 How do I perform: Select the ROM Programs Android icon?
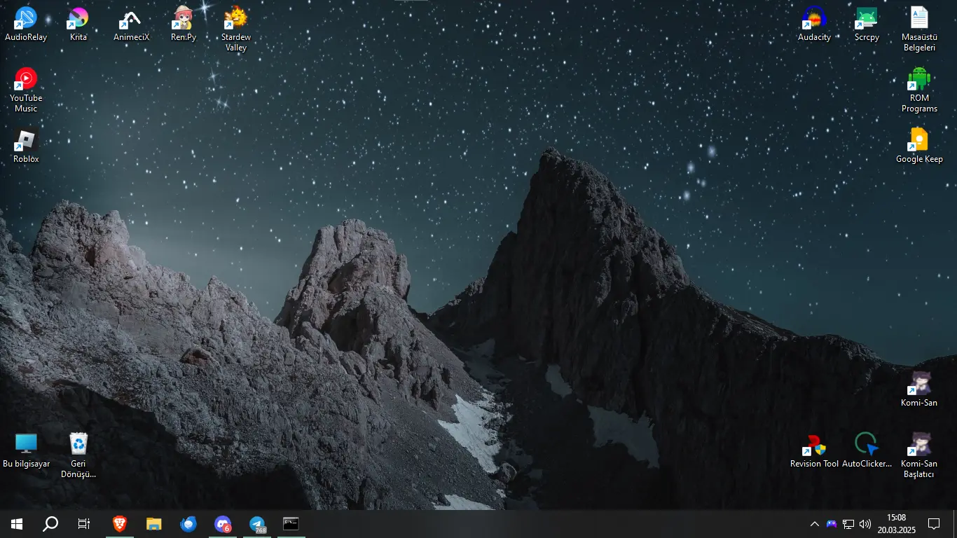coord(919,90)
